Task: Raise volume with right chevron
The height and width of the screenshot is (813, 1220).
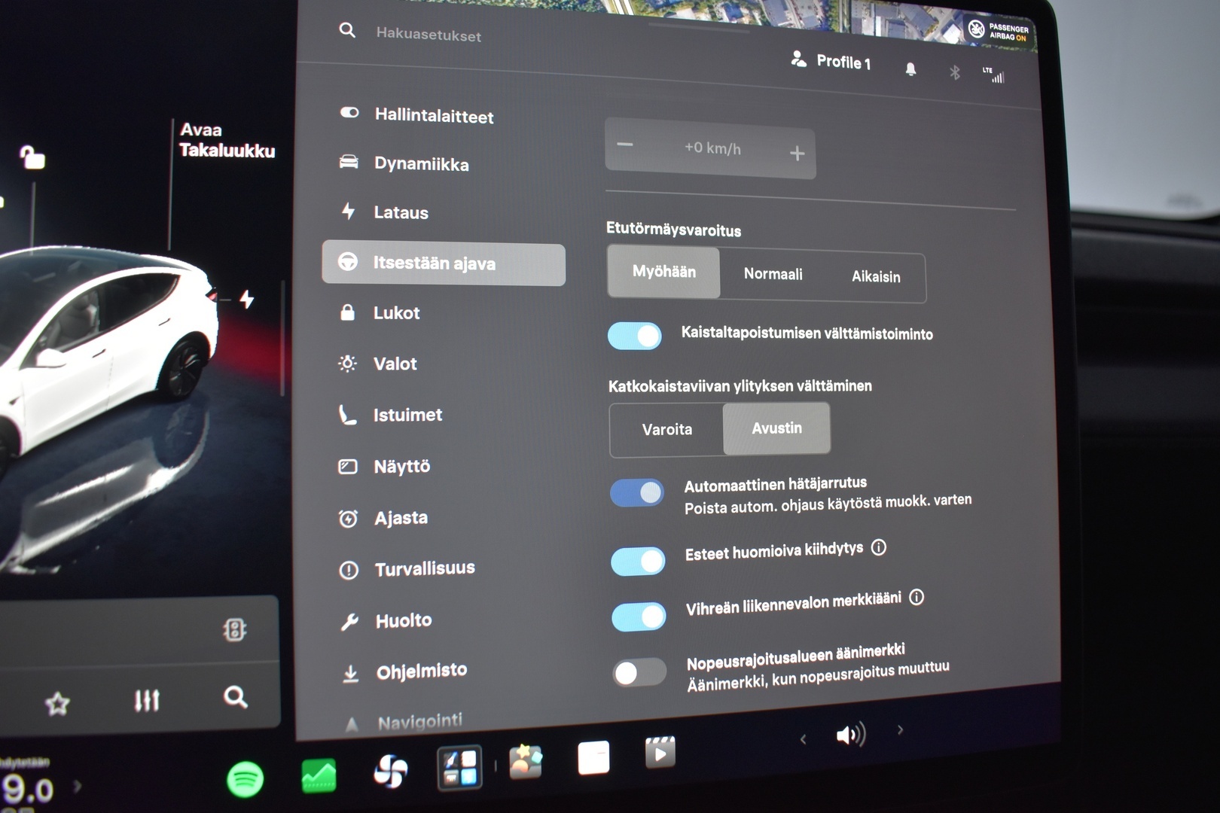Action: coord(900,729)
